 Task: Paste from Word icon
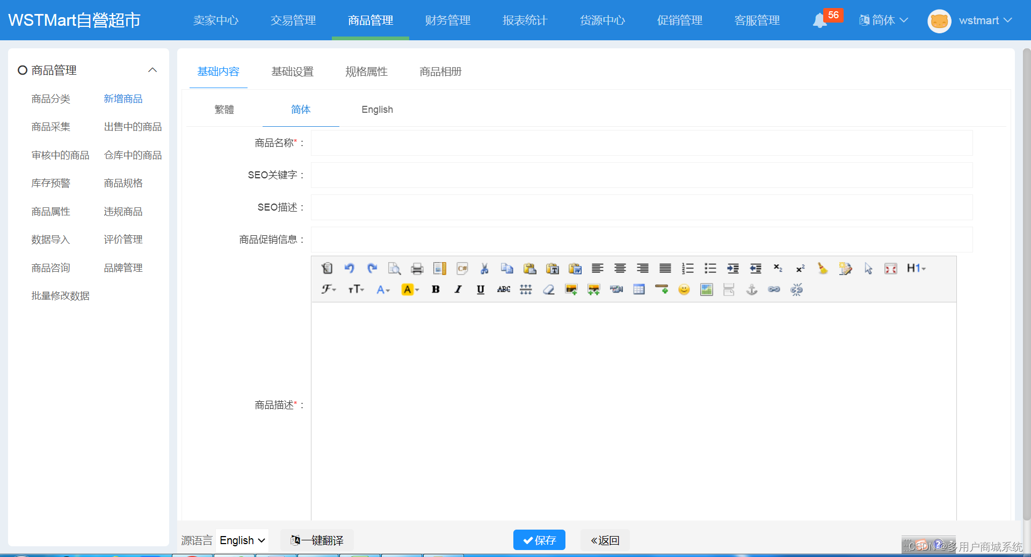575,268
